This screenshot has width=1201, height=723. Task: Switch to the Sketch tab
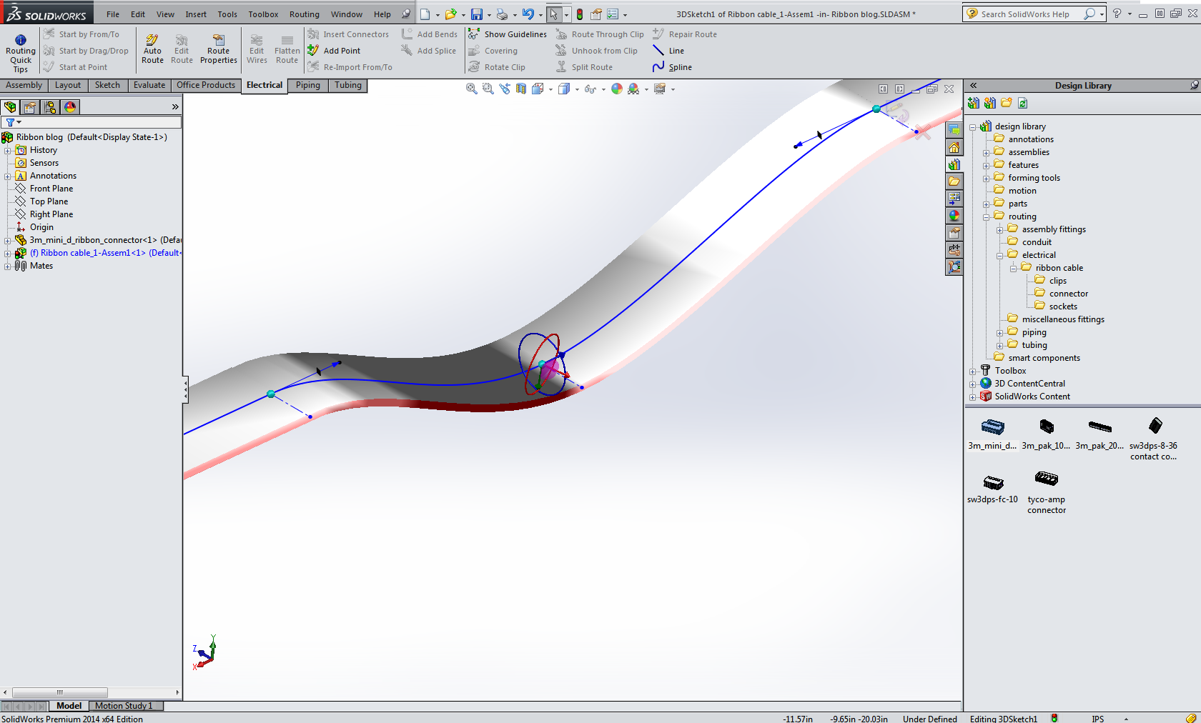click(107, 85)
